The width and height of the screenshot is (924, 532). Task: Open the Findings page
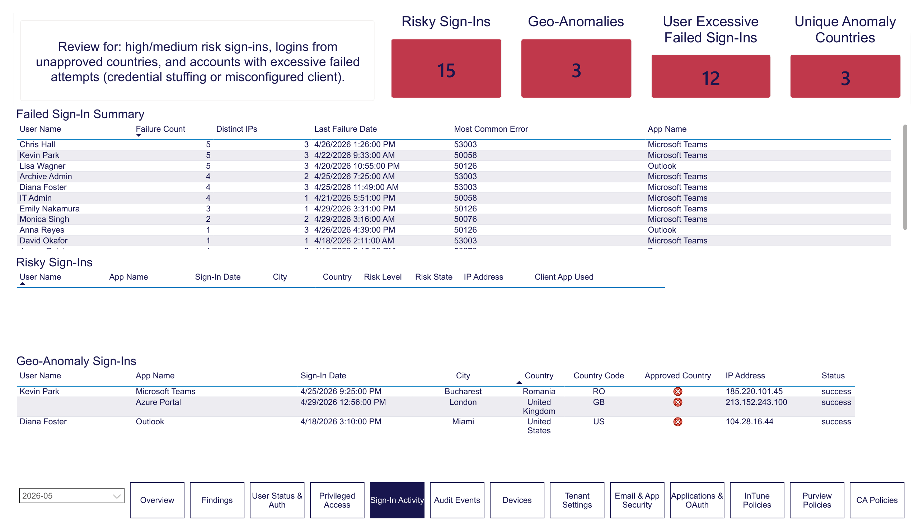[x=217, y=500]
